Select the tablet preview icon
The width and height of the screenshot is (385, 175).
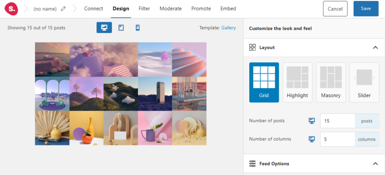(121, 28)
